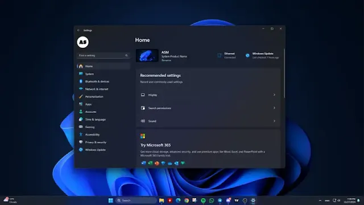364x205 pixels.
Task: Click the Privacy & security shield icon
Action: pos(81,142)
